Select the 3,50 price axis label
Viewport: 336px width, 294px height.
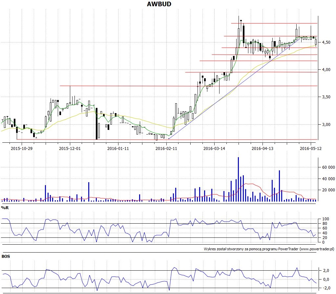click(x=326, y=97)
